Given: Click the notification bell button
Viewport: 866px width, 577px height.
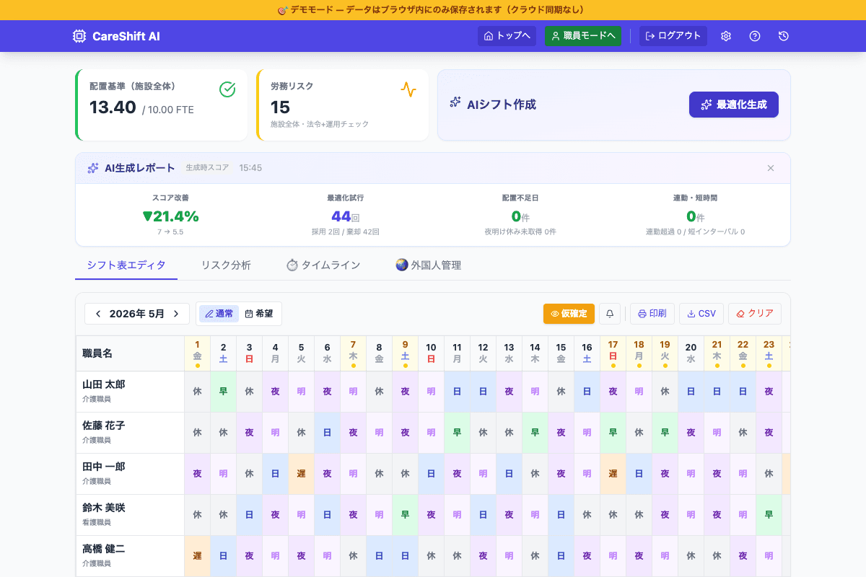Looking at the screenshot, I should (610, 314).
